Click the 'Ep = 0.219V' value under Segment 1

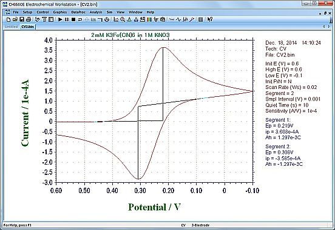pos(279,126)
